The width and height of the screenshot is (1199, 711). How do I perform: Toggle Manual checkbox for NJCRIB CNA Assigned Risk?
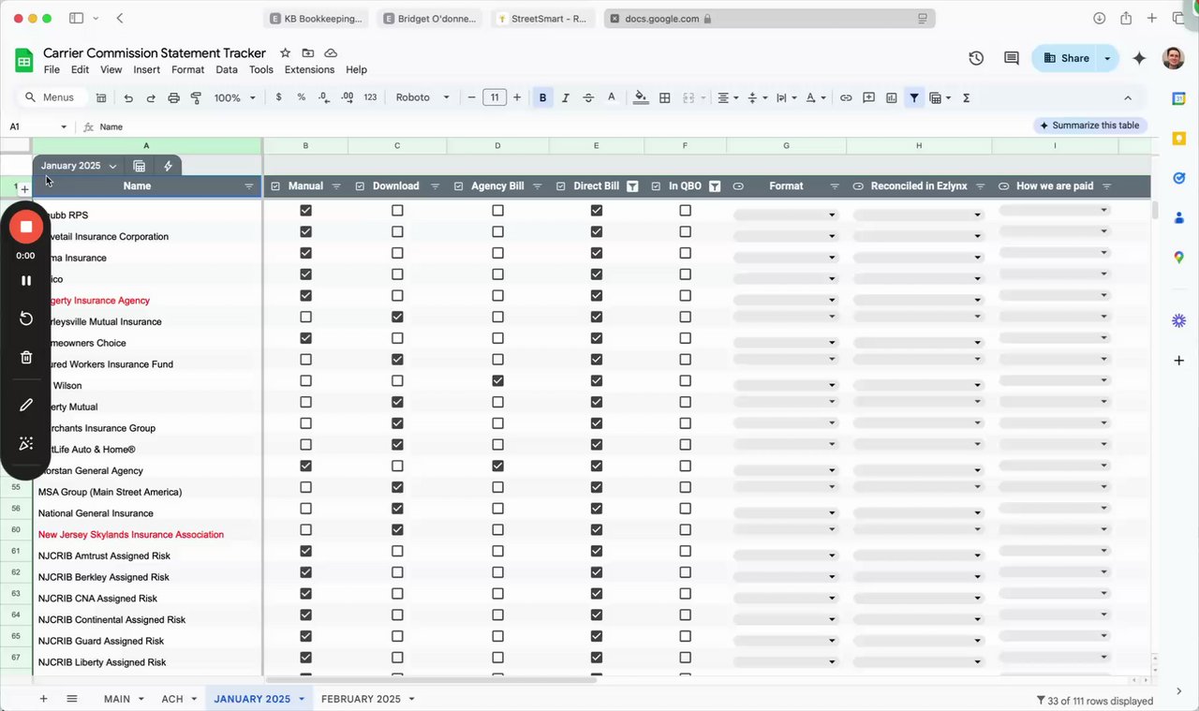click(305, 594)
